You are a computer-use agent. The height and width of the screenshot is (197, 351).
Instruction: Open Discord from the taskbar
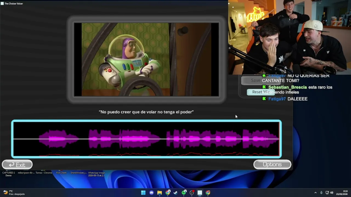[x=151, y=193]
